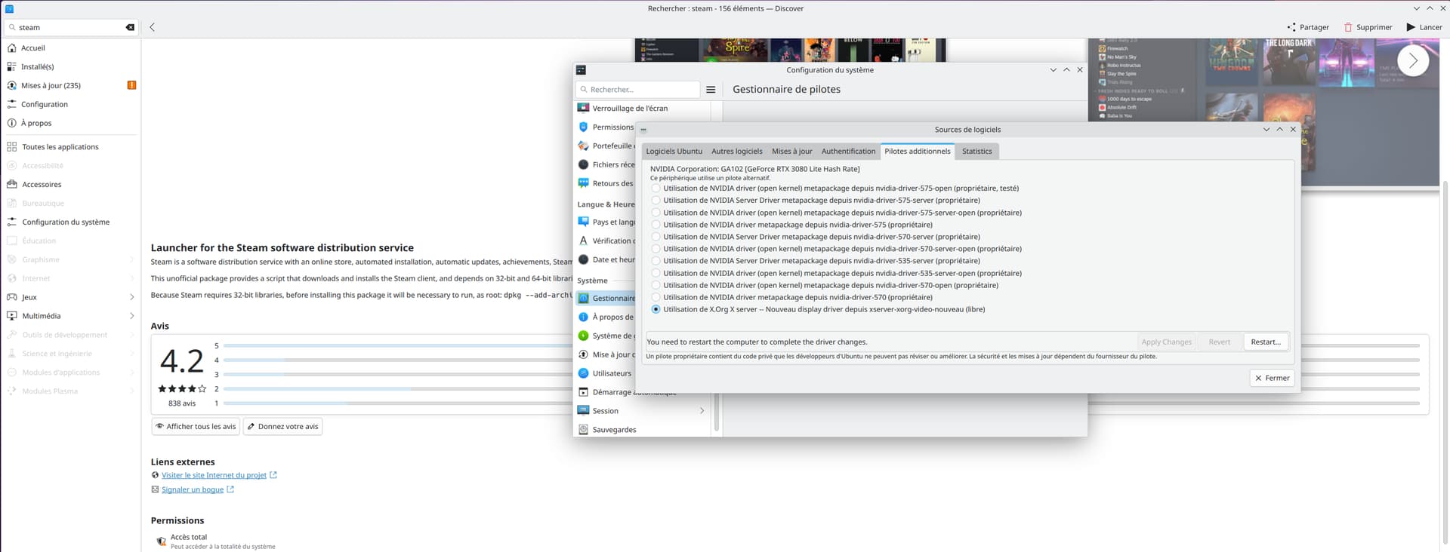Screen dimensions: 1450x552
Task: Expand the Jeux category chevron
Action: (132, 297)
